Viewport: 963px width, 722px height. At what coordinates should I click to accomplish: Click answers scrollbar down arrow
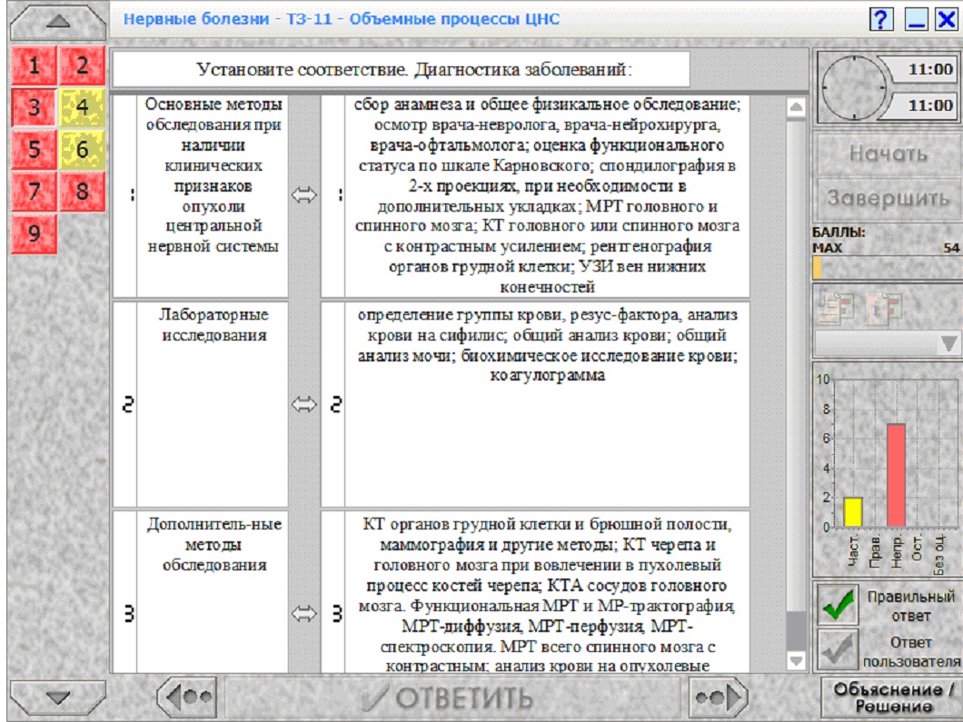(x=796, y=660)
